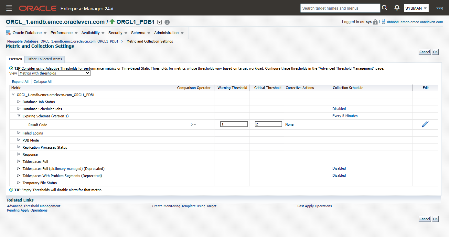Image resolution: width=449 pixels, height=237 pixels.
Task: Open the View metrics filter dropdown
Action: (54, 73)
